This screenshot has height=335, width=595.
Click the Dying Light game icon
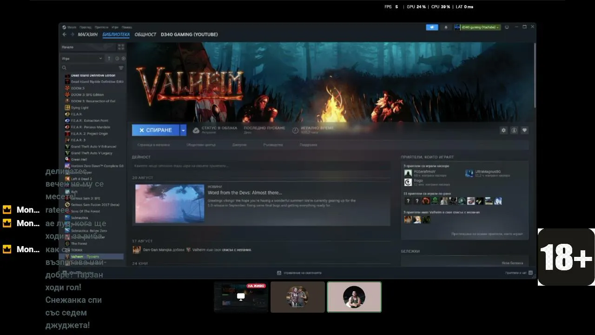coord(67,107)
